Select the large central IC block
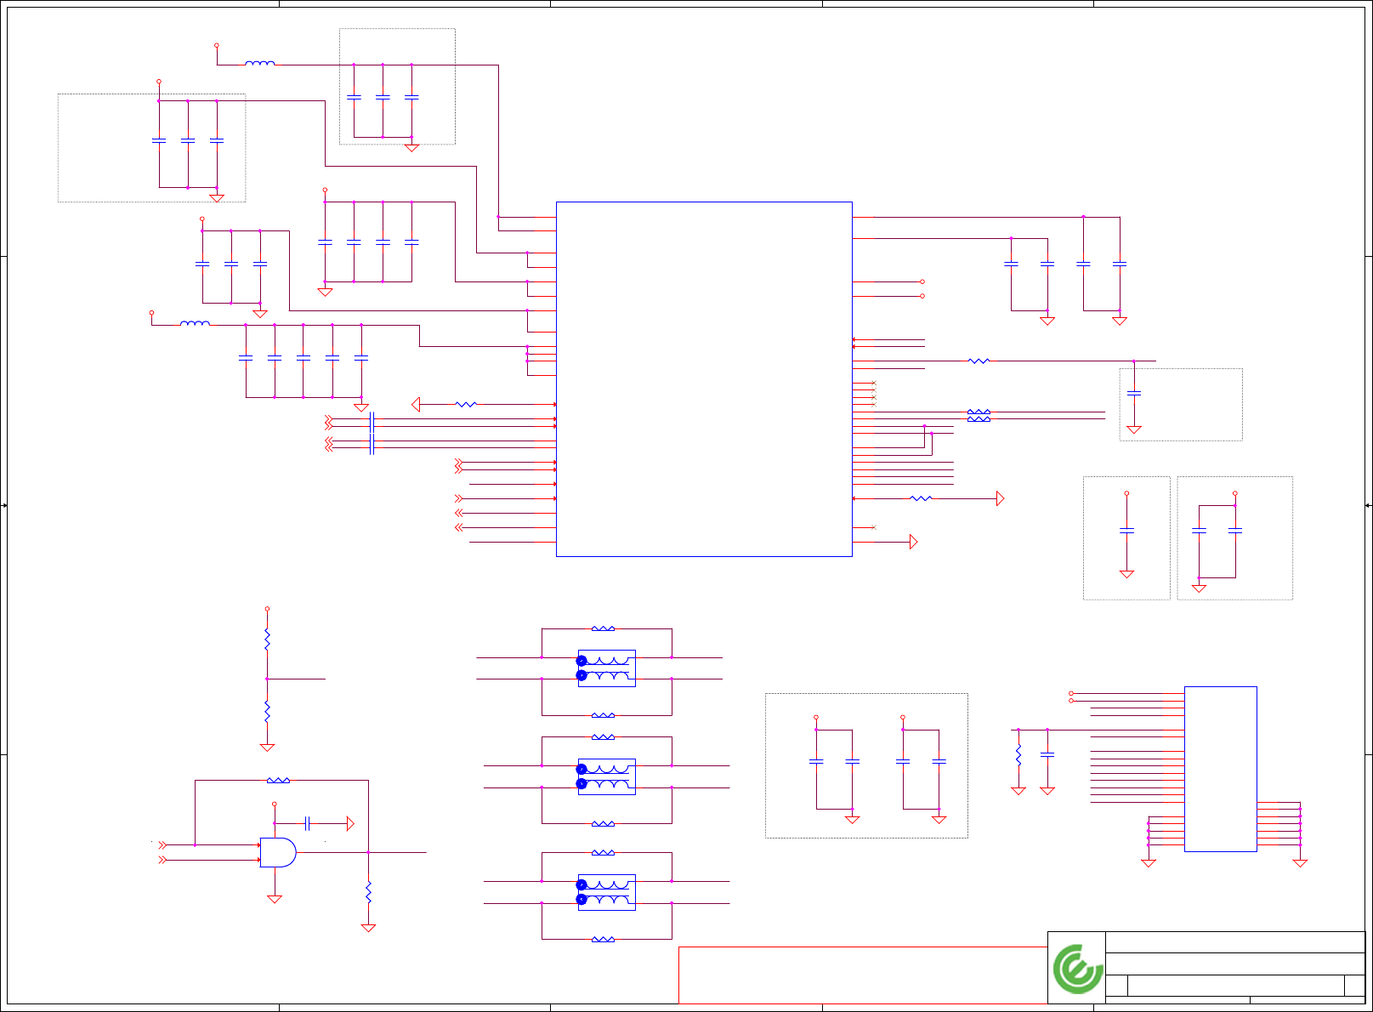 pyautogui.click(x=704, y=379)
